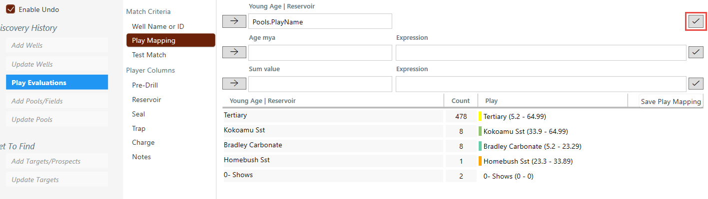Open the Reservoir player column
Image resolution: width=708 pixels, height=199 pixels.
[146, 99]
